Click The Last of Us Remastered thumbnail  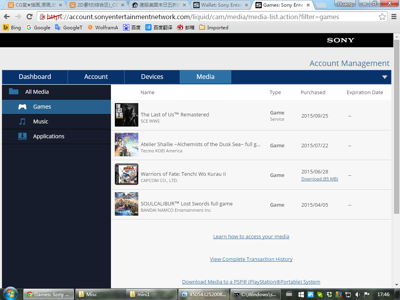(x=127, y=115)
